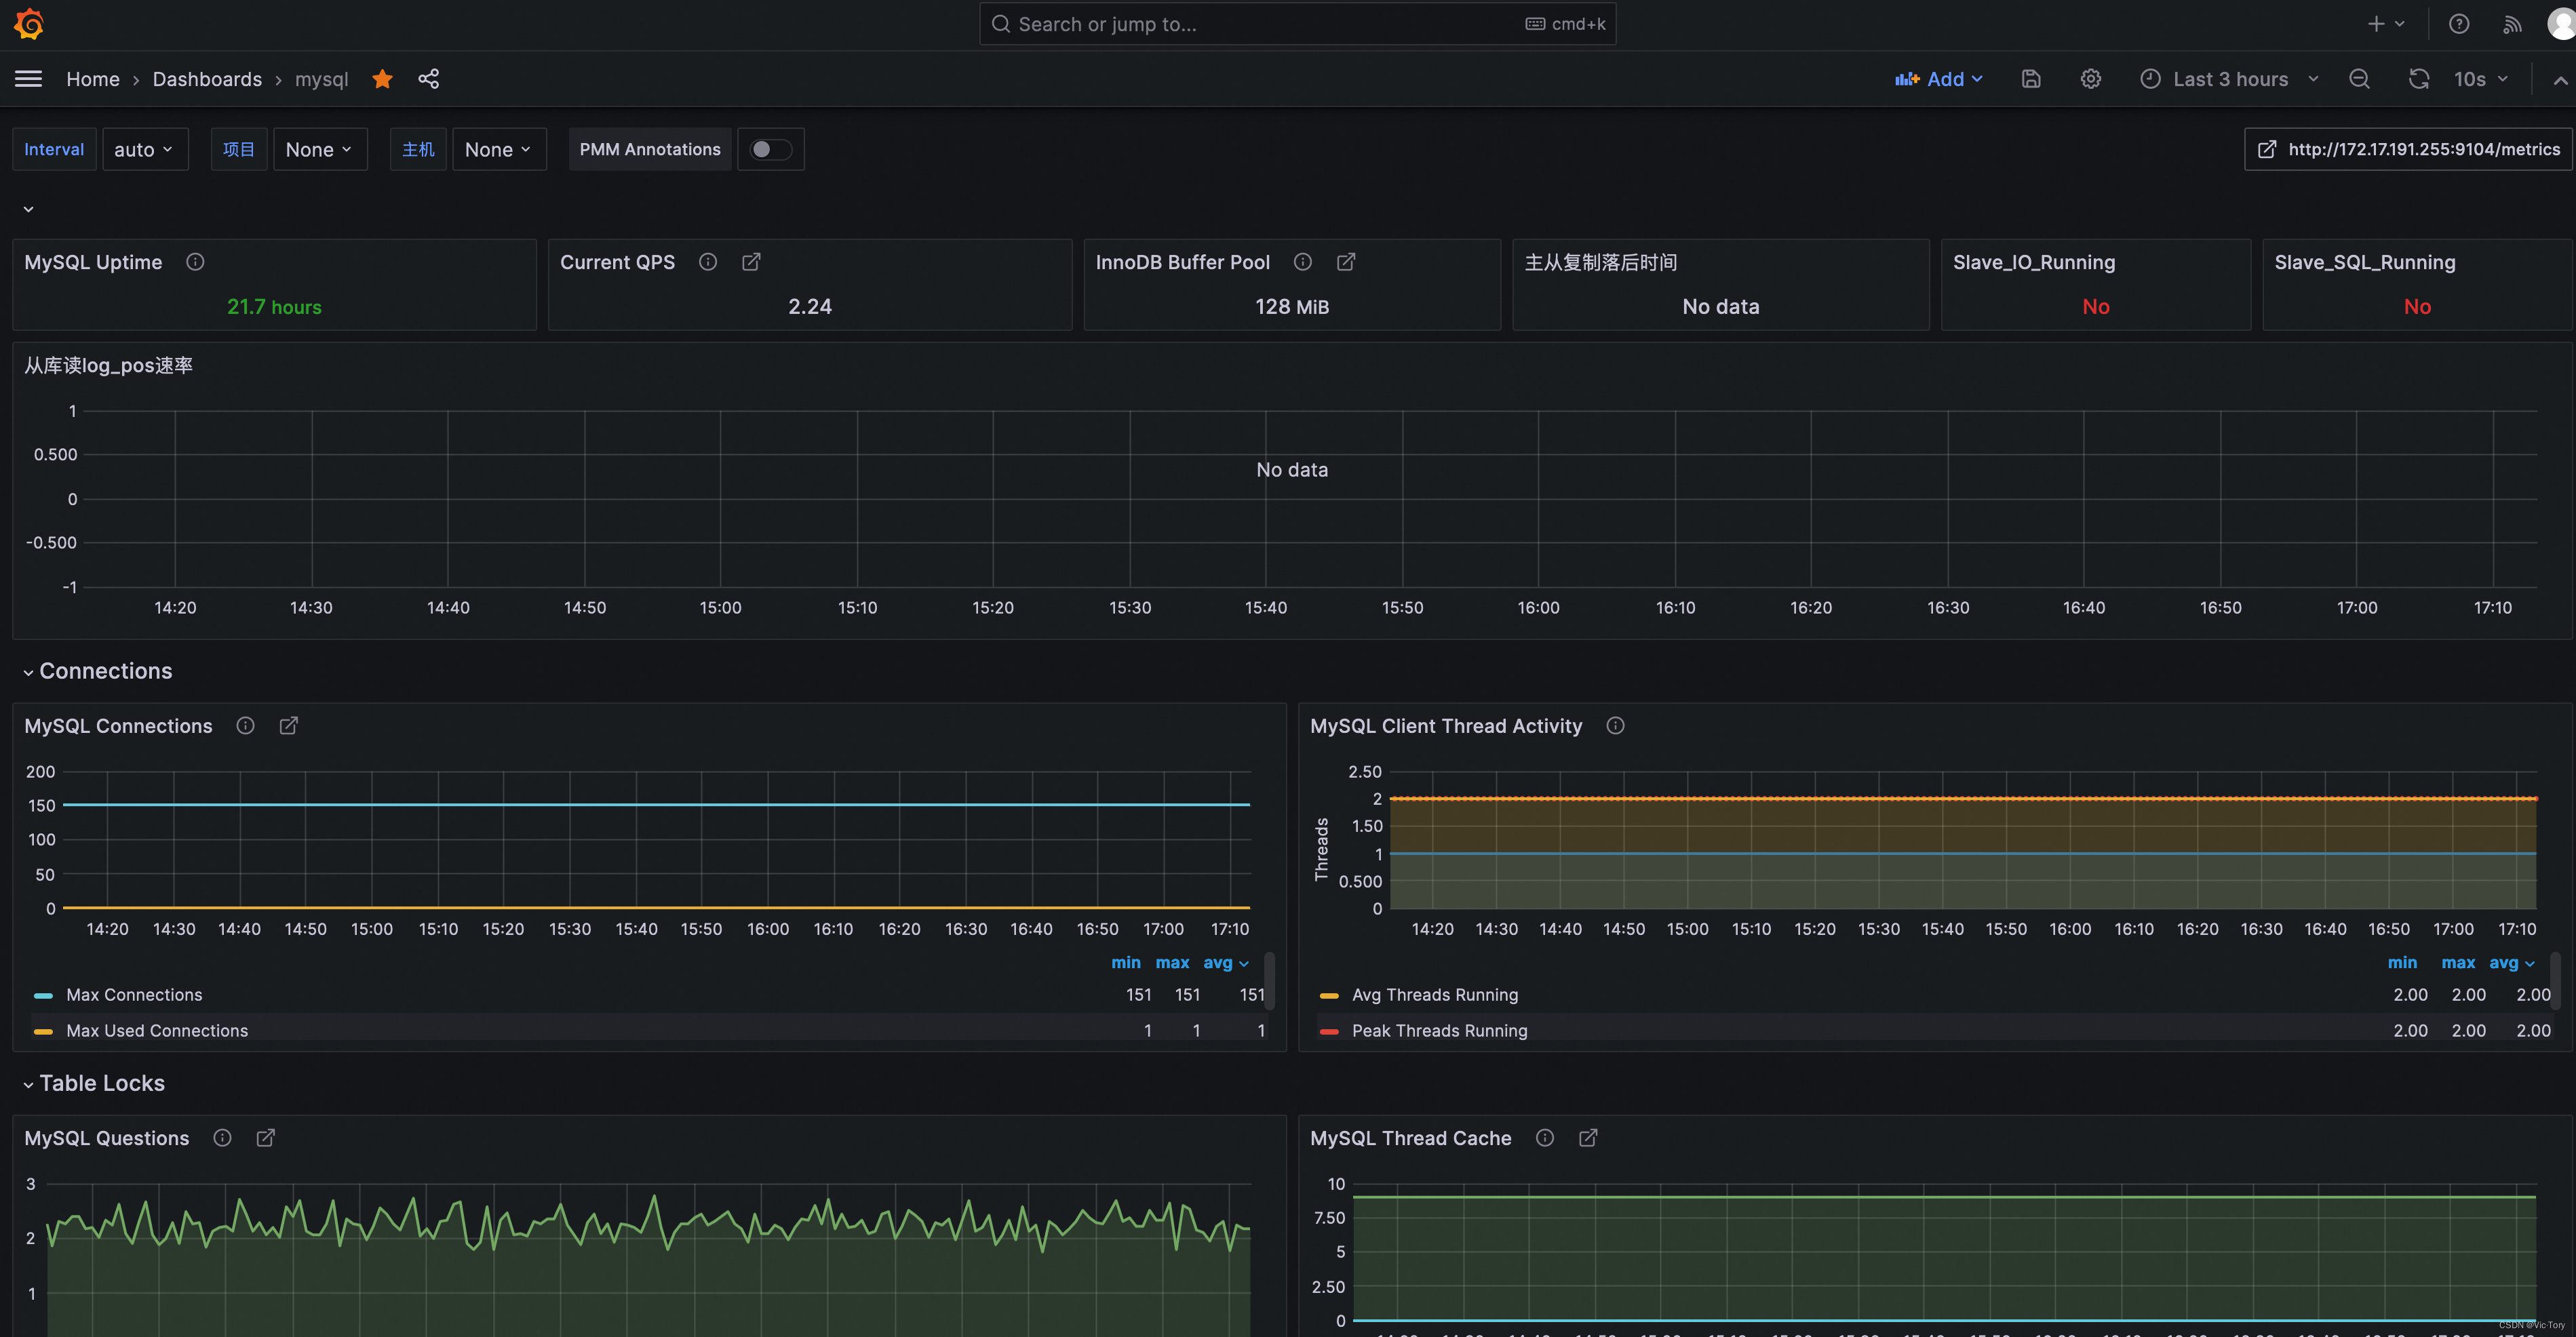Sort MySQL Connections legend by avg
Viewport: 2576px width, 1337px height.
coord(1225,962)
